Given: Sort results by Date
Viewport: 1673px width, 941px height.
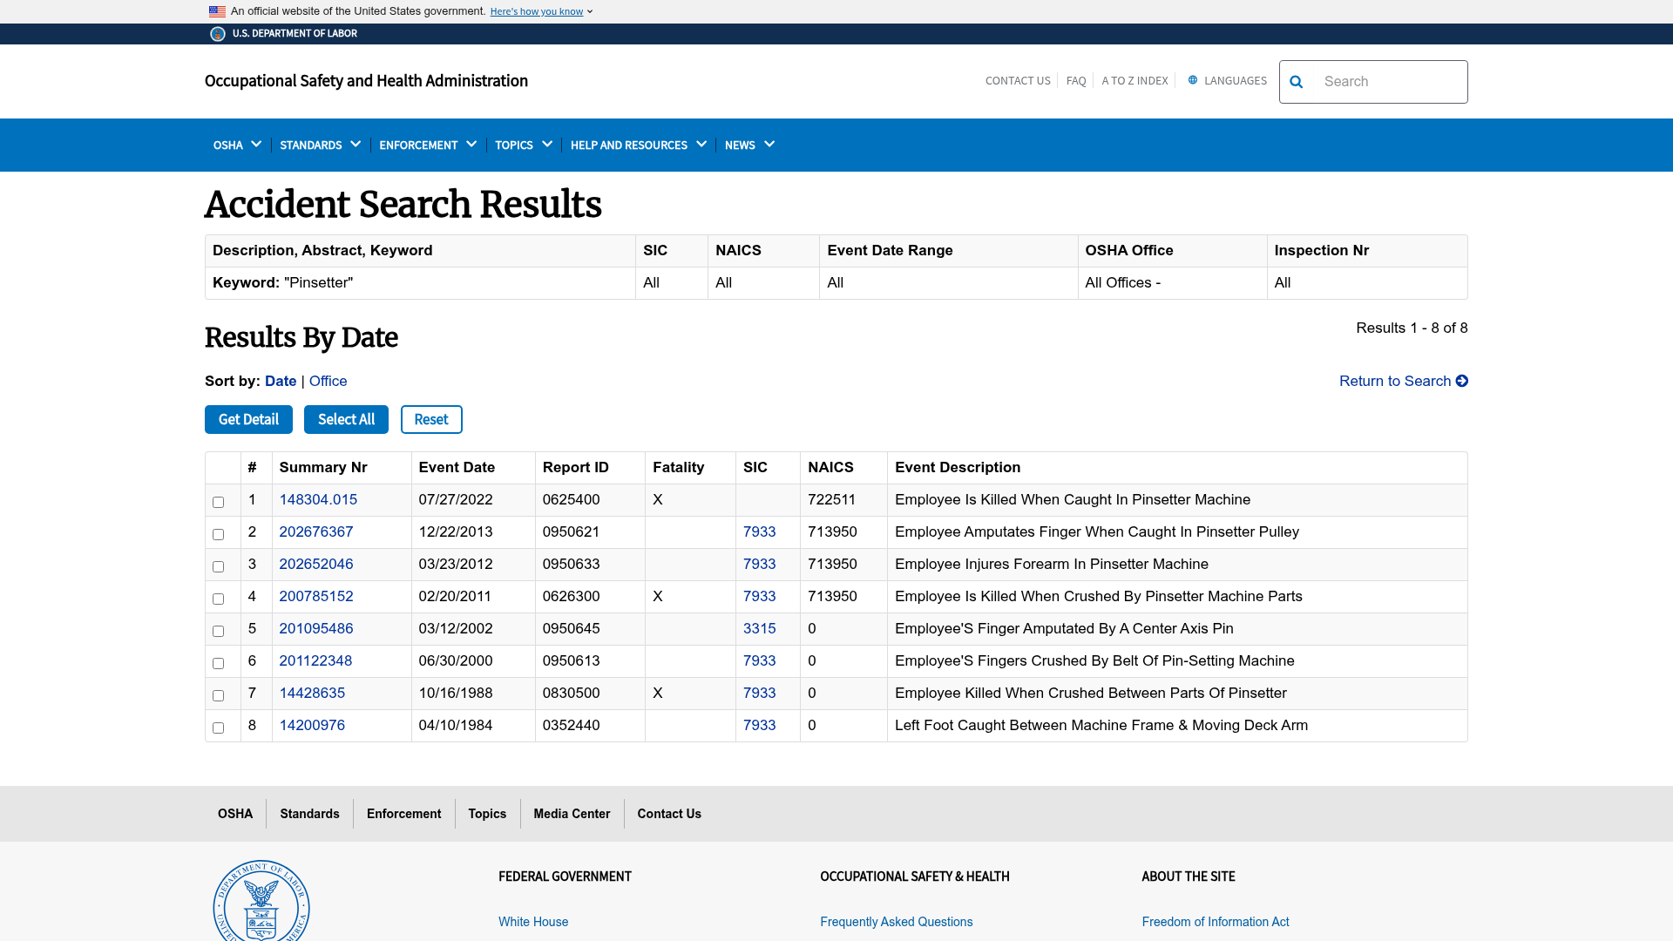Looking at the screenshot, I should (x=281, y=381).
